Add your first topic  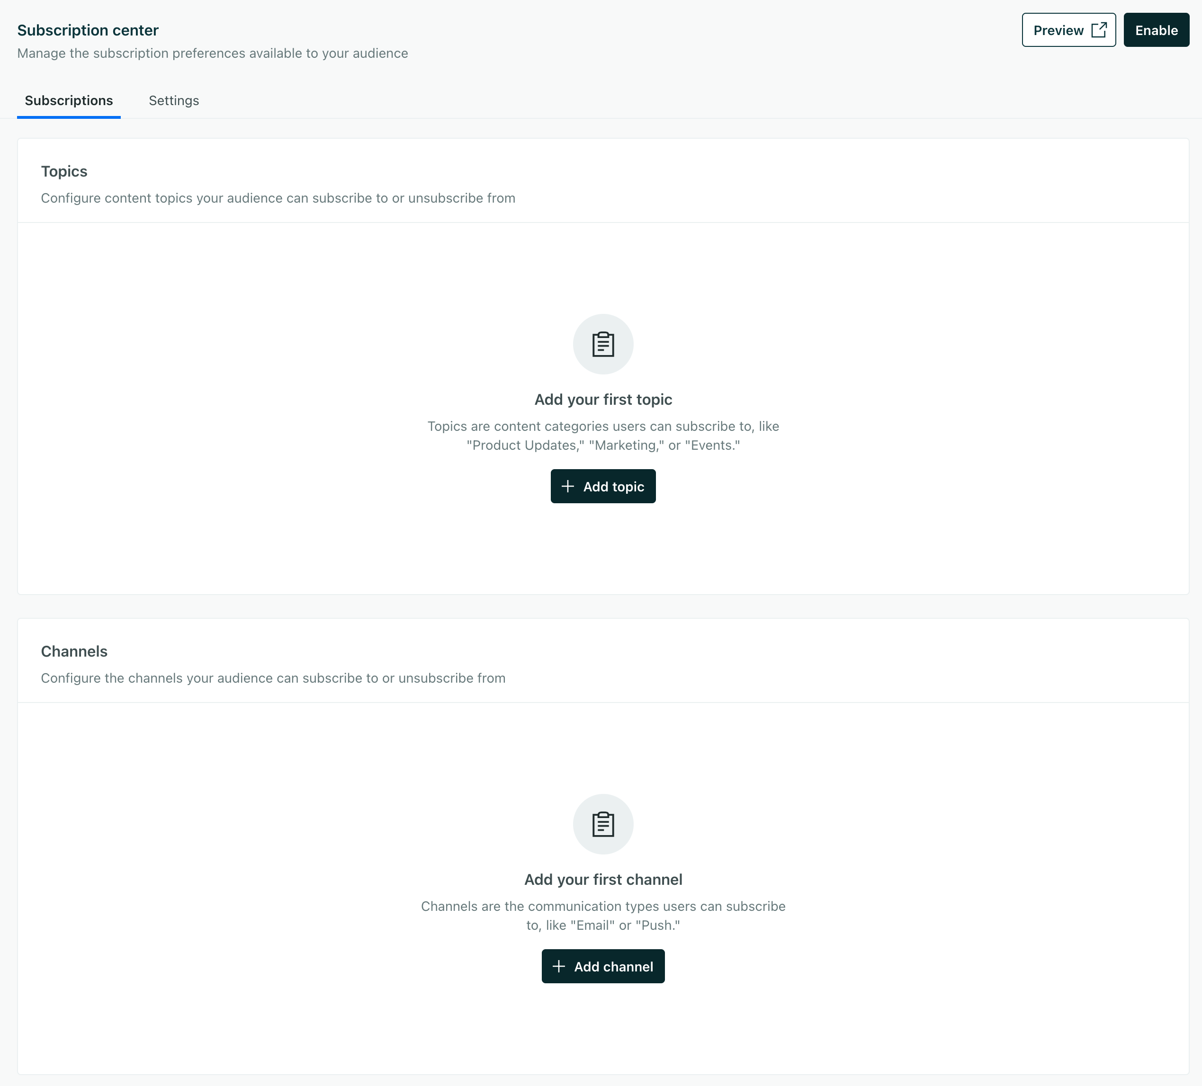click(x=603, y=486)
